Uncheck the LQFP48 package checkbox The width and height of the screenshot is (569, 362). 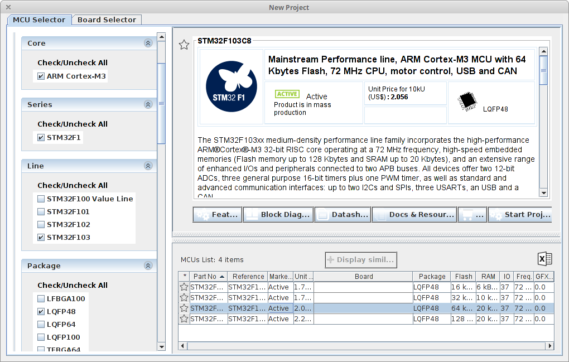click(41, 312)
